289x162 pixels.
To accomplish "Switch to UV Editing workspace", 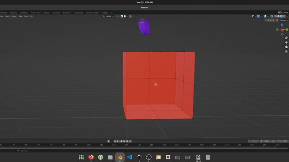I will (23, 13).
